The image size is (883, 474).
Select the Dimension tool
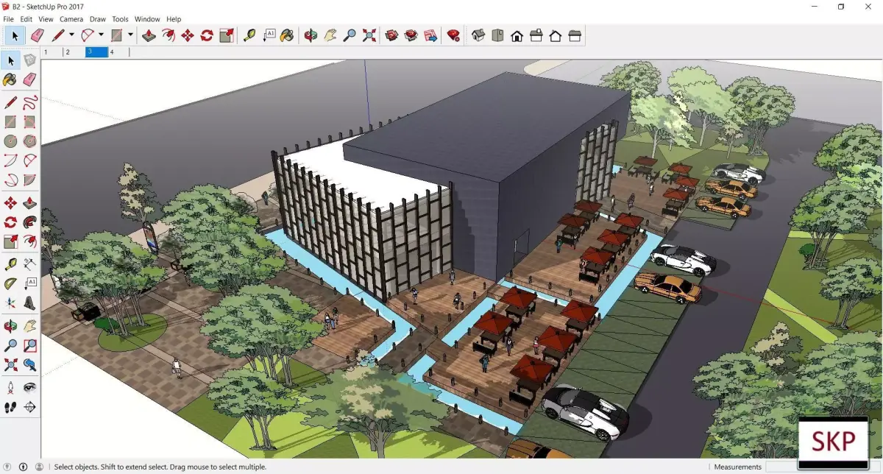coord(29,263)
